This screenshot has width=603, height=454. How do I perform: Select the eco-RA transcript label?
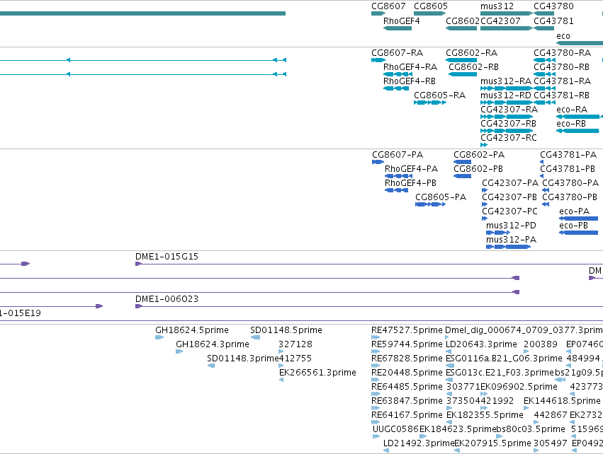[572, 110]
